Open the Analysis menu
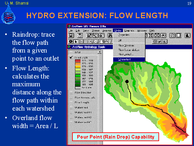 click(x=107, y=30)
